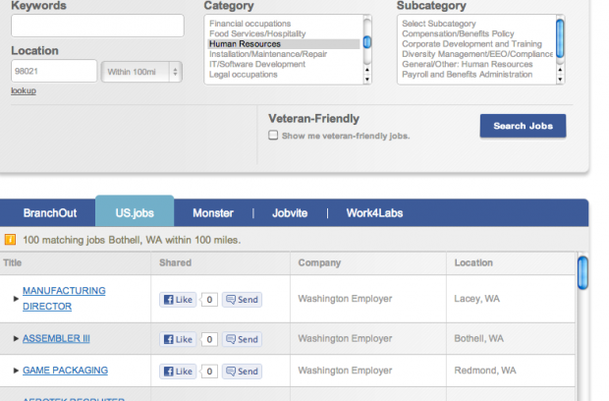The width and height of the screenshot is (609, 401).
Task: Like the ASSEMBLER III job on Facebook
Action: pos(178,339)
